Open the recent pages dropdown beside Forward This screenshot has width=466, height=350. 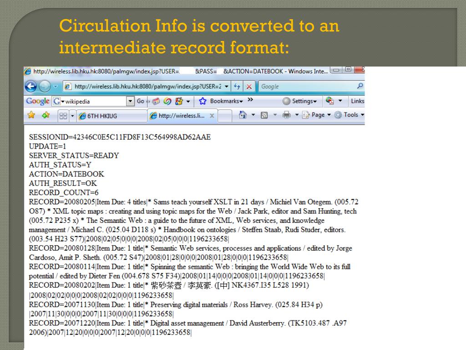[56, 87]
